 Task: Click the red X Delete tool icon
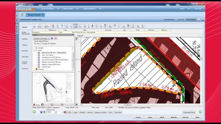pyautogui.click(x=53, y=26)
